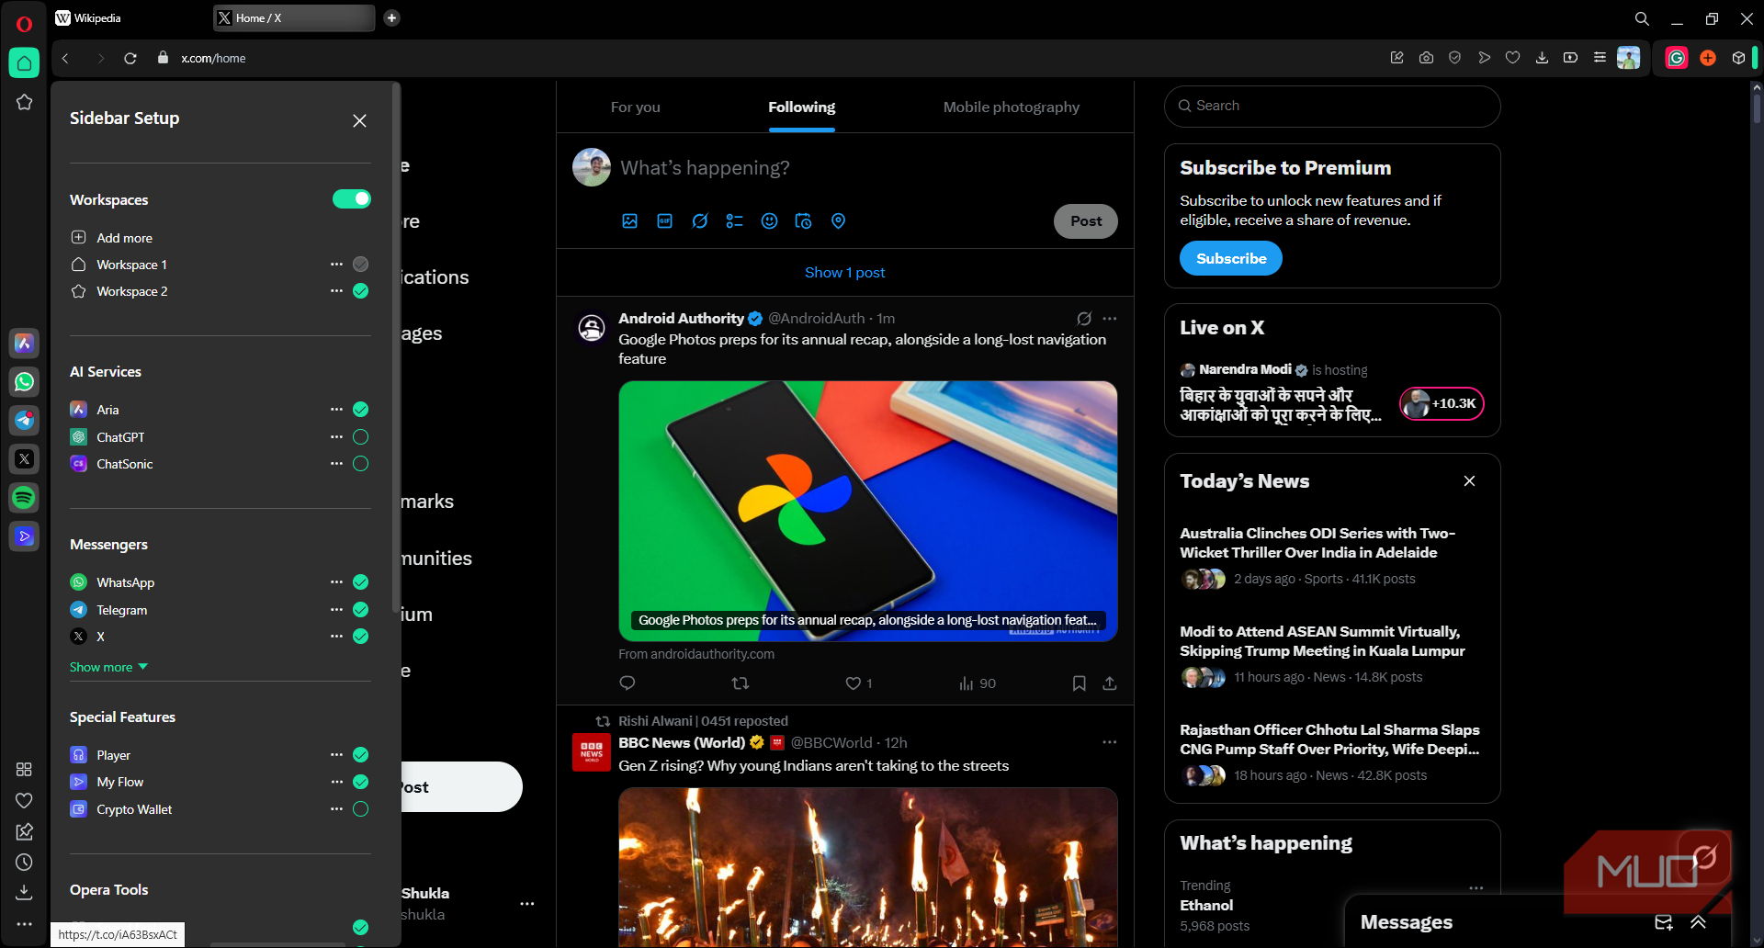Enable ChatSonic in sidebar
The height and width of the screenshot is (948, 1764).
tap(361, 463)
